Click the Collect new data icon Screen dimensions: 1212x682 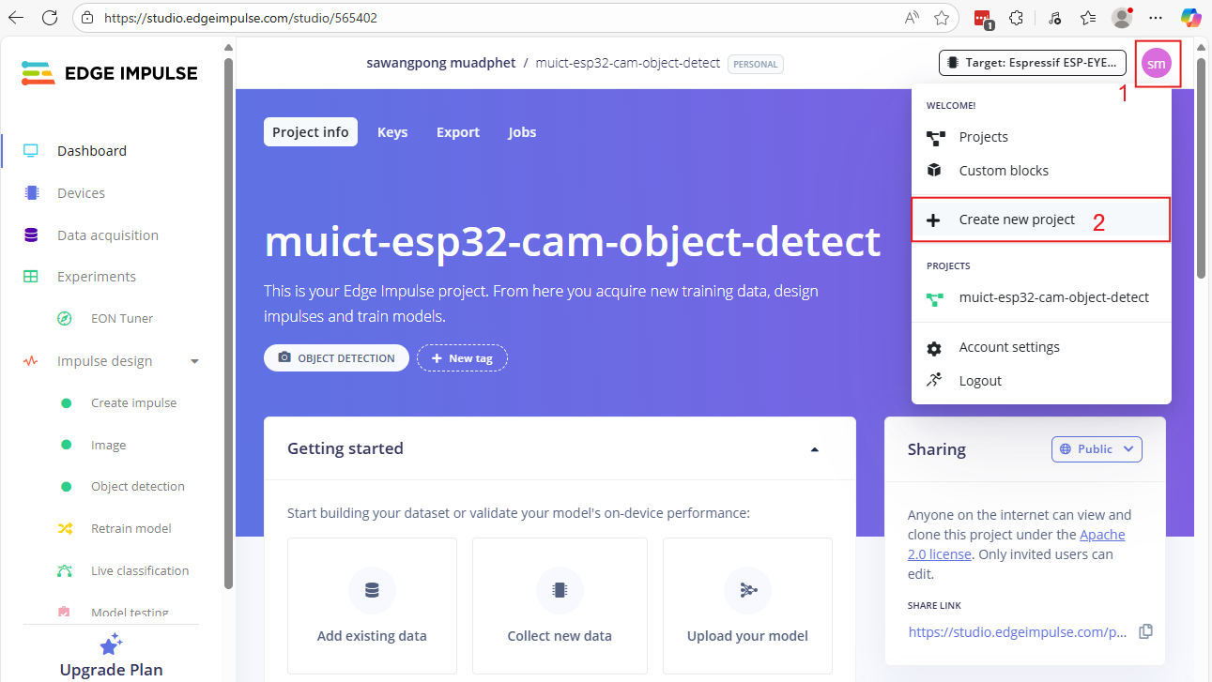pos(560,590)
